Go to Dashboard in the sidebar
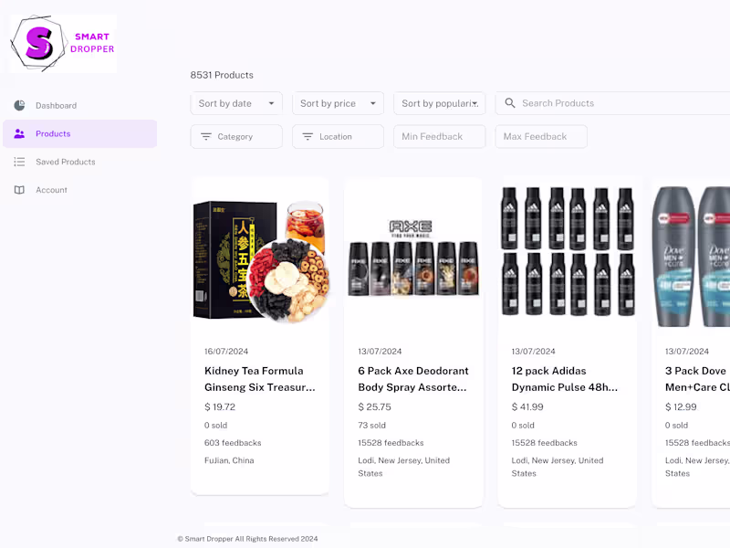This screenshot has height=548, width=730. click(x=56, y=106)
